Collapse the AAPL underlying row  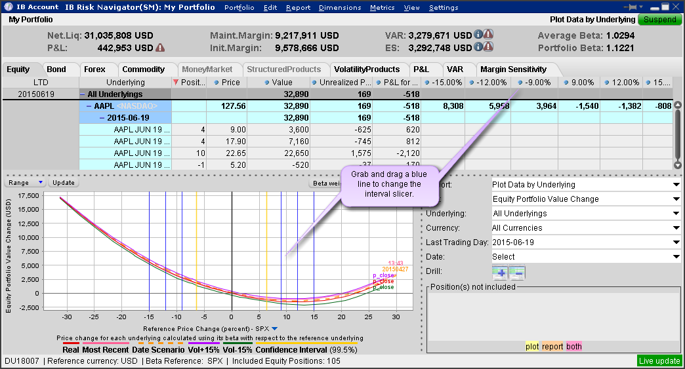tap(89, 106)
